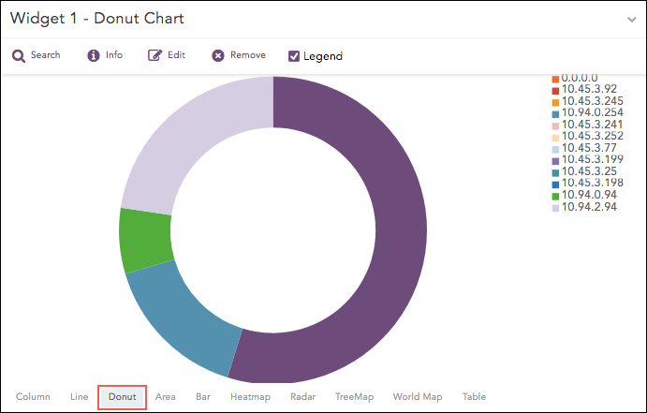Click the Edit pencil icon
Screen dimensions: 647x413
coord(155,56)
